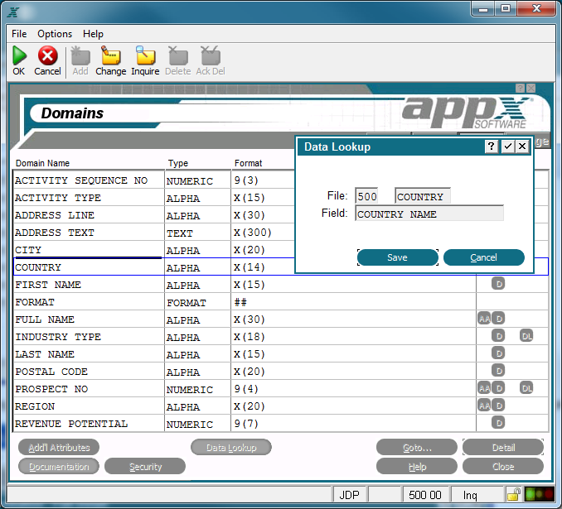Select the POSTAL CODE domain name
The width and height of the screenshot is (562, 509).
click(51, 372)
